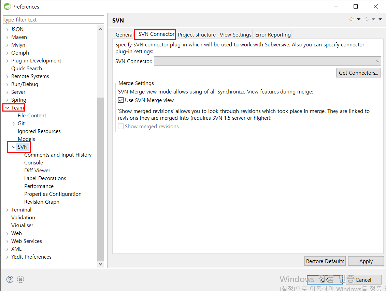Select Label Decorations under SVN
The height and width of the screenshot is (291, 386).
pyautogui.click(x=45, y=178)
